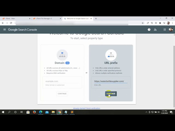Focus the example.com domain input field
175x131 pixels.
pos(62,81)
